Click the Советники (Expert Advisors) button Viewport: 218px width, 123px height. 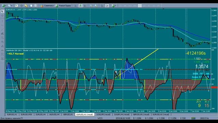tap(47, 6)
